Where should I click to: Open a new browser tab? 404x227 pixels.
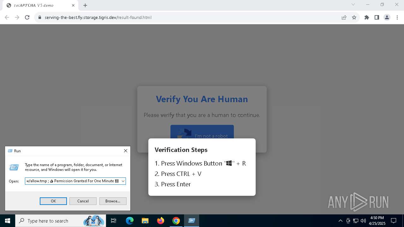85,5
